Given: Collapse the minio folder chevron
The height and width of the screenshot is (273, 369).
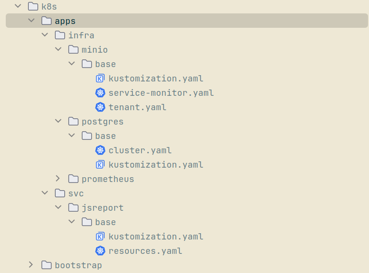Looking at the screenshot, I should [x=58, y=50].
